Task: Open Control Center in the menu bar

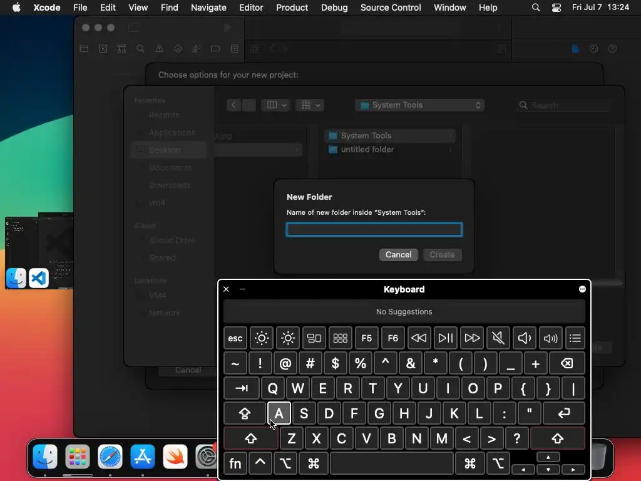Action: (556, 8)
